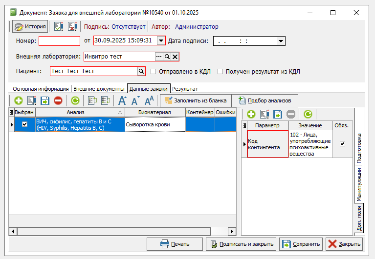Click the refresh icon in the analyses toolbar
Image resolution: width=375 pixels, height=259 pixels.
pos(75,101)
